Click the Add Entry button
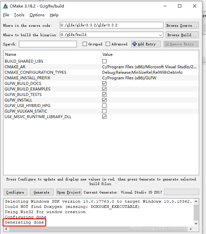 click(146, 44)
